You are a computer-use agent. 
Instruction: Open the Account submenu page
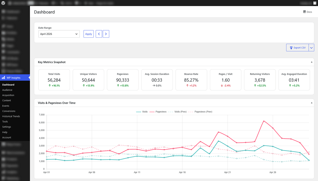(x=7, y=137)
